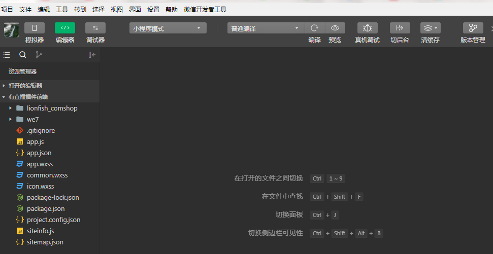Open the icon.wxss file
This screenshot has width=493, height=254.
pyautogui.click(x=50, y=186)
